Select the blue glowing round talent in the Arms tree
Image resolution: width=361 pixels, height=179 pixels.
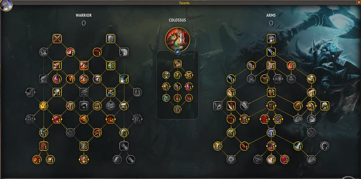click(272, 133)
